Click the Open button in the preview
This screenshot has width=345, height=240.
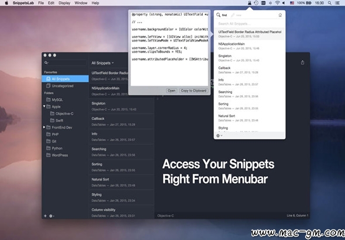[171, 91]
